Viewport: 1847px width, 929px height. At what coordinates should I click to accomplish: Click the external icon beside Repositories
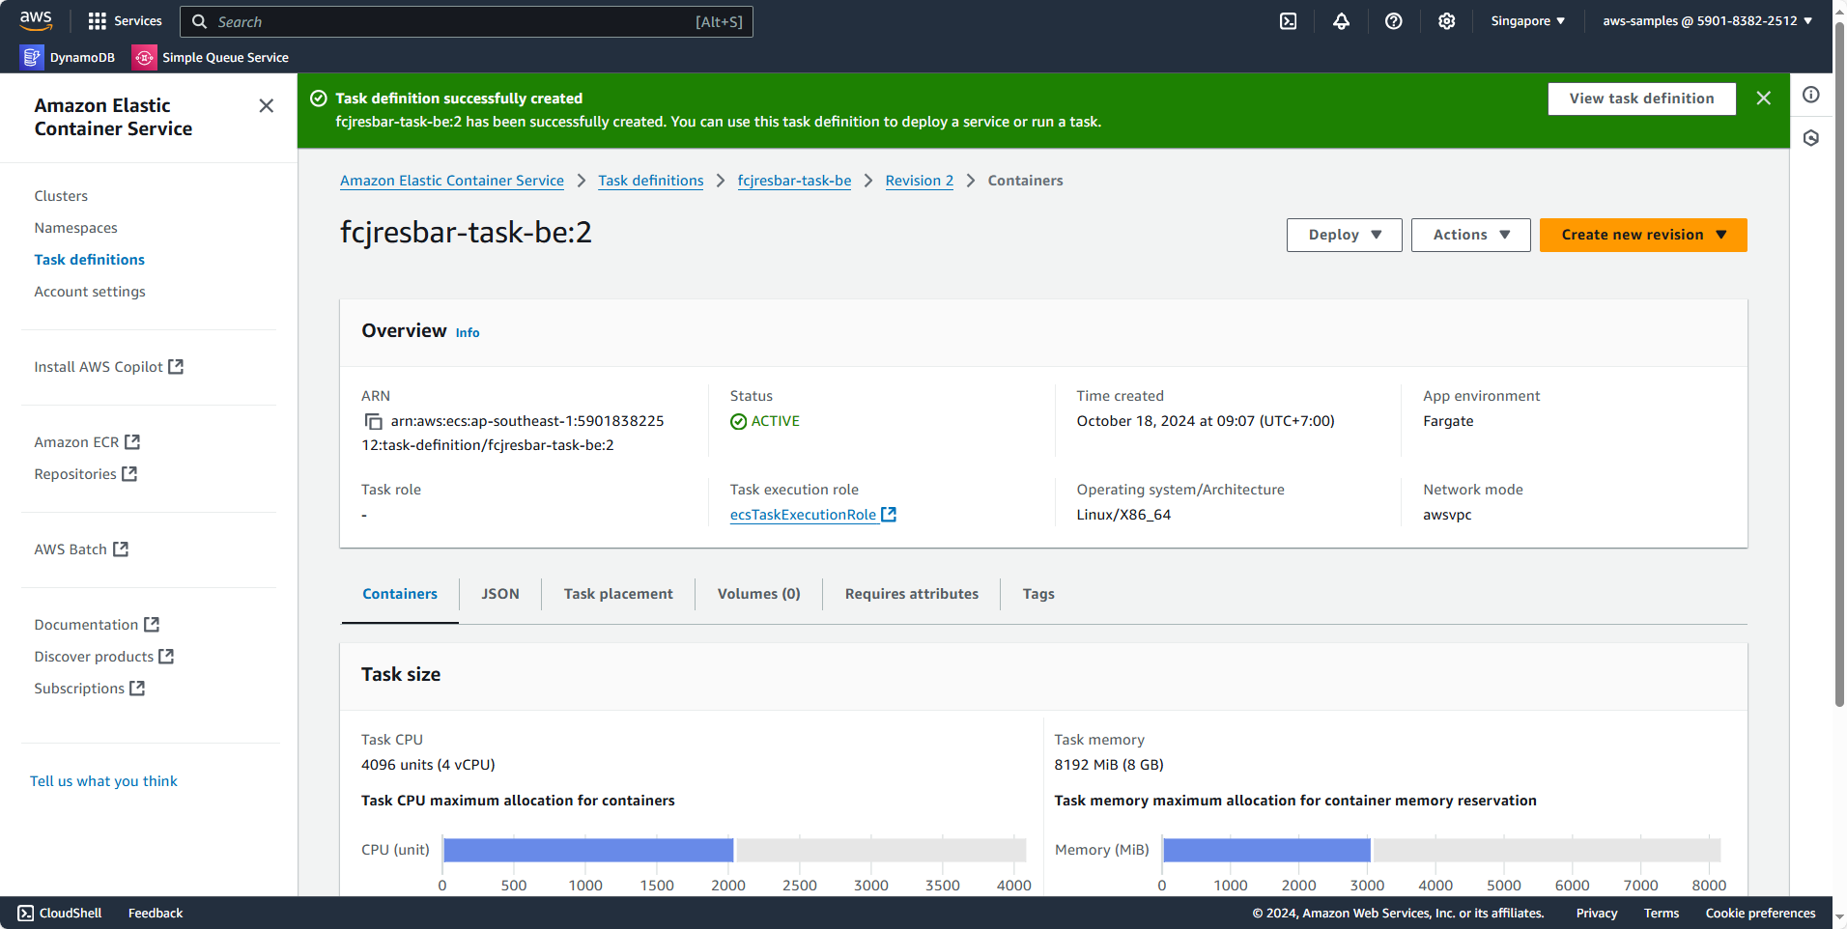pyautogui.click(x=129, y=474)
